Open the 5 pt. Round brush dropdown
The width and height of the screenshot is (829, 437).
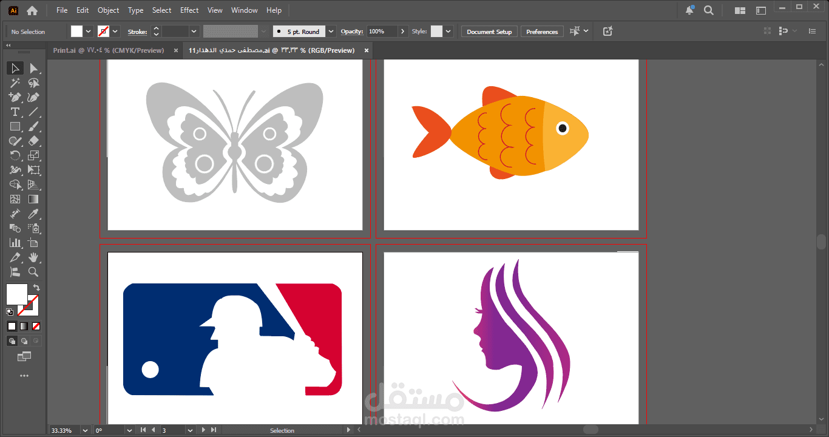(x=331, y=32)
